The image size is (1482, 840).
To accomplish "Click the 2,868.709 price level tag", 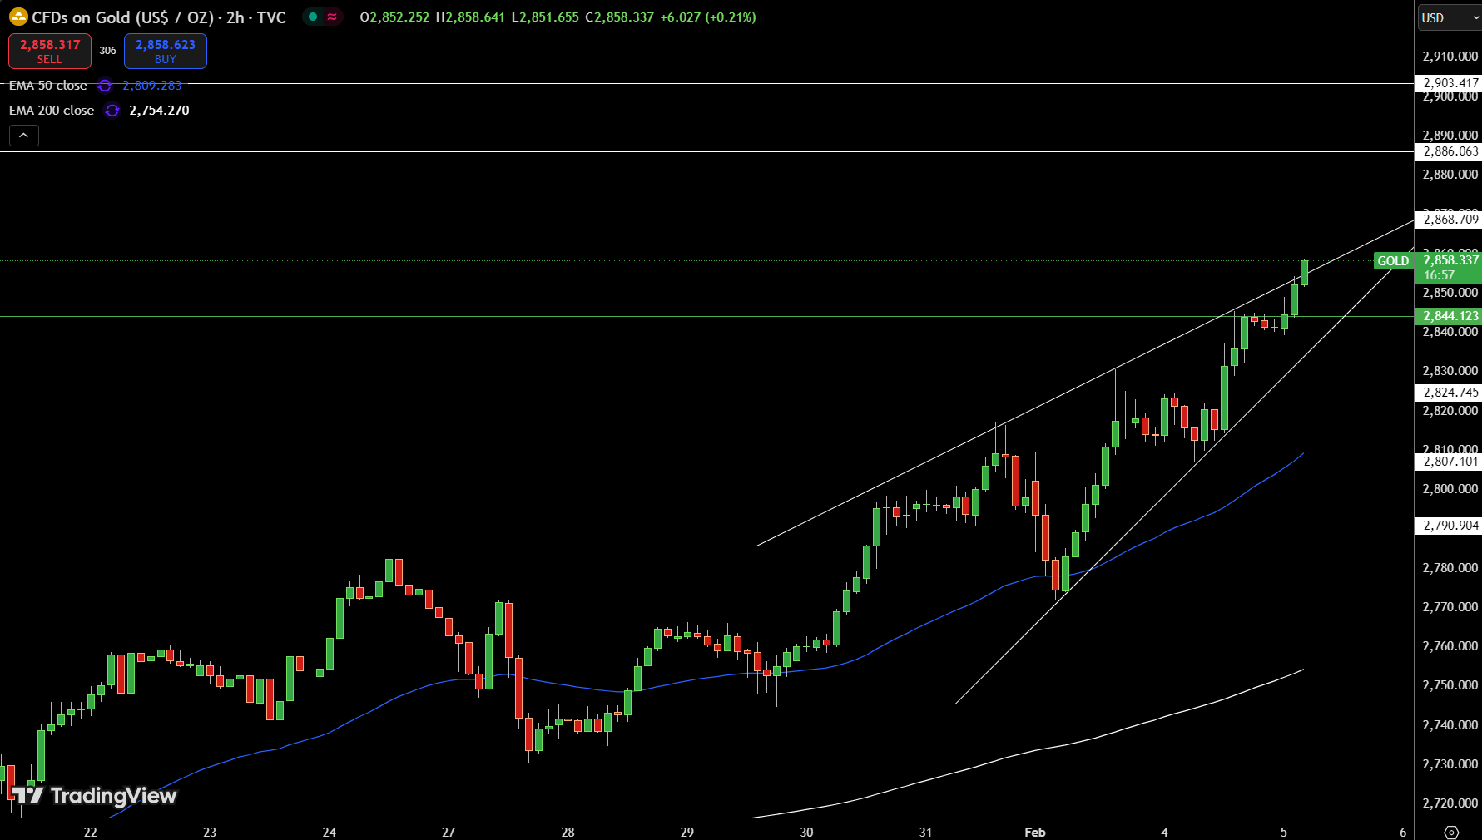I will tap(1450, 220).
